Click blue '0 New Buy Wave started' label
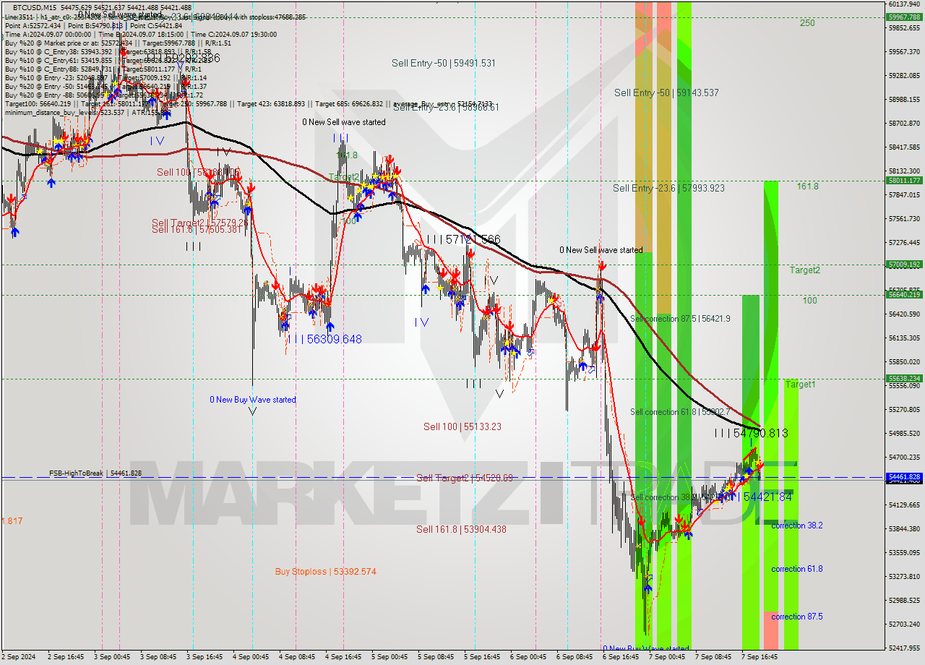 coord(253,400)
